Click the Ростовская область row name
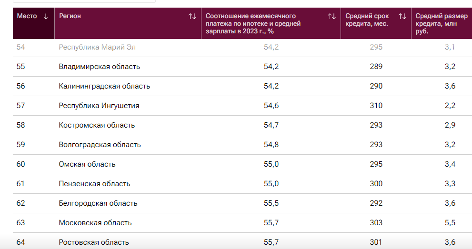Viewport: 472px width, 249px height. point(94,242)
